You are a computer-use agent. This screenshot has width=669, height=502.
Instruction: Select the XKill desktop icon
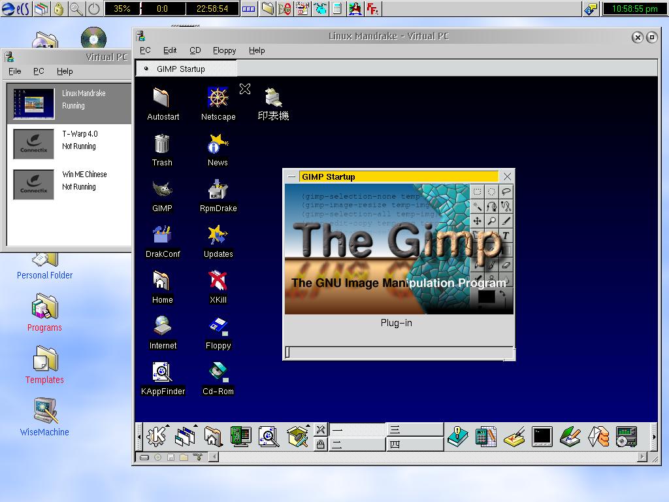click(218, 288)
